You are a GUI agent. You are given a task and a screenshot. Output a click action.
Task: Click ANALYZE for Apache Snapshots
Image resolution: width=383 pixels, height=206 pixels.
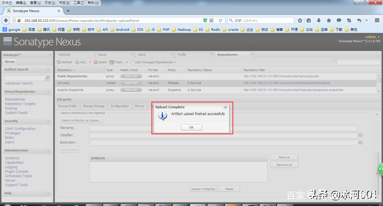131,90
